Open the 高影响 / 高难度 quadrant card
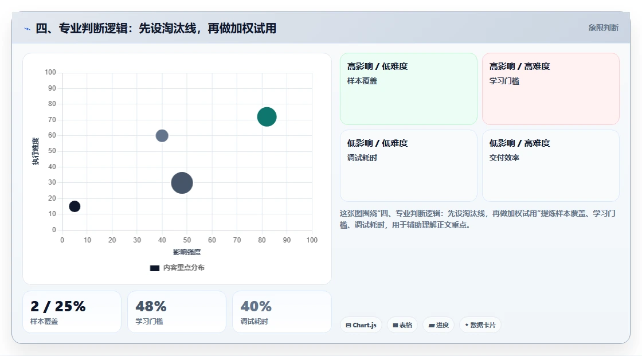Viewport: 642px width, 356px height. point(551,88)
